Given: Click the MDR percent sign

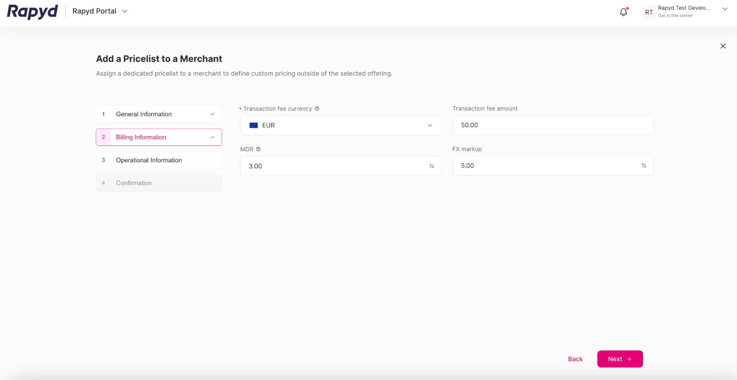Looking at the screenshot, I should 432,166.
